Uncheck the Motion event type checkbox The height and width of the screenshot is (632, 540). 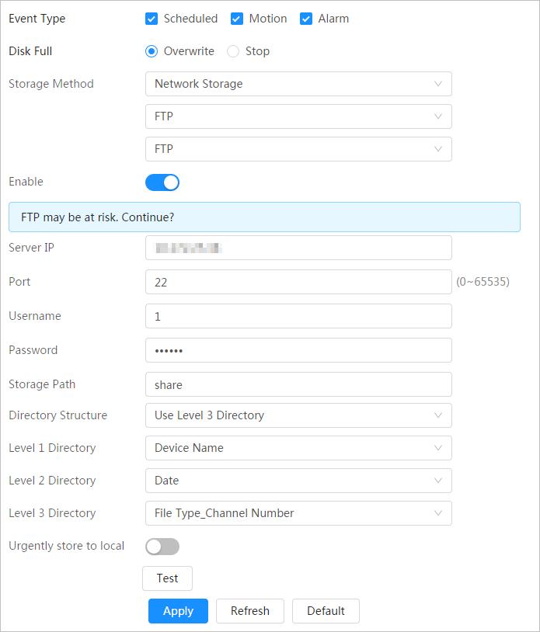click(x=237, y=19)
